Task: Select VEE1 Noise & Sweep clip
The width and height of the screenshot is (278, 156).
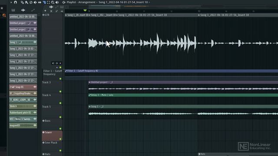Action: [23, 119]
